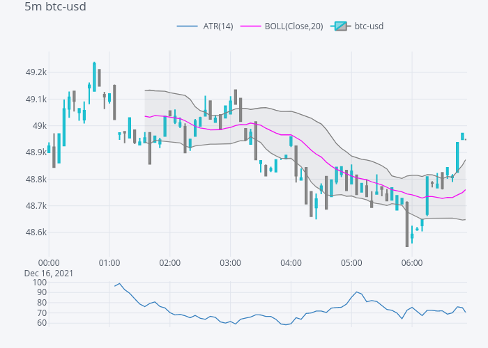The width and height of the screenshot is (488, 348).
Task: Click the magenta BOLL legend line icon
Action: tap(250, 26)
